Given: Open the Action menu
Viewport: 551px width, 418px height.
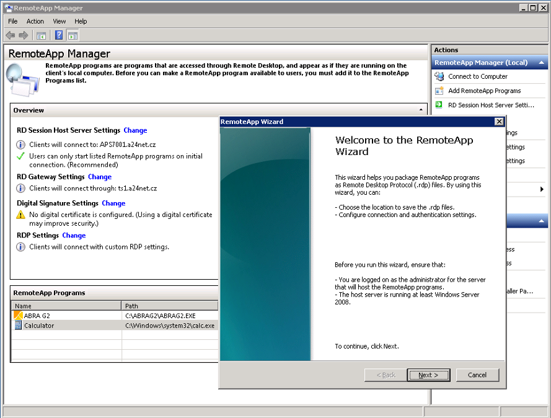Looking at the screenshot, I should click(x=35, y=21).
